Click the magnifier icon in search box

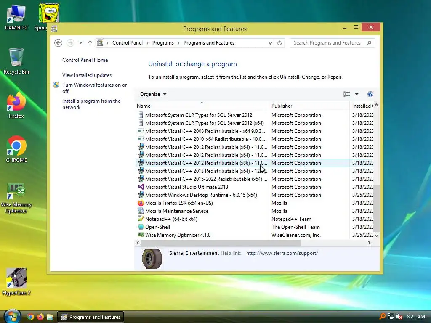369,43
